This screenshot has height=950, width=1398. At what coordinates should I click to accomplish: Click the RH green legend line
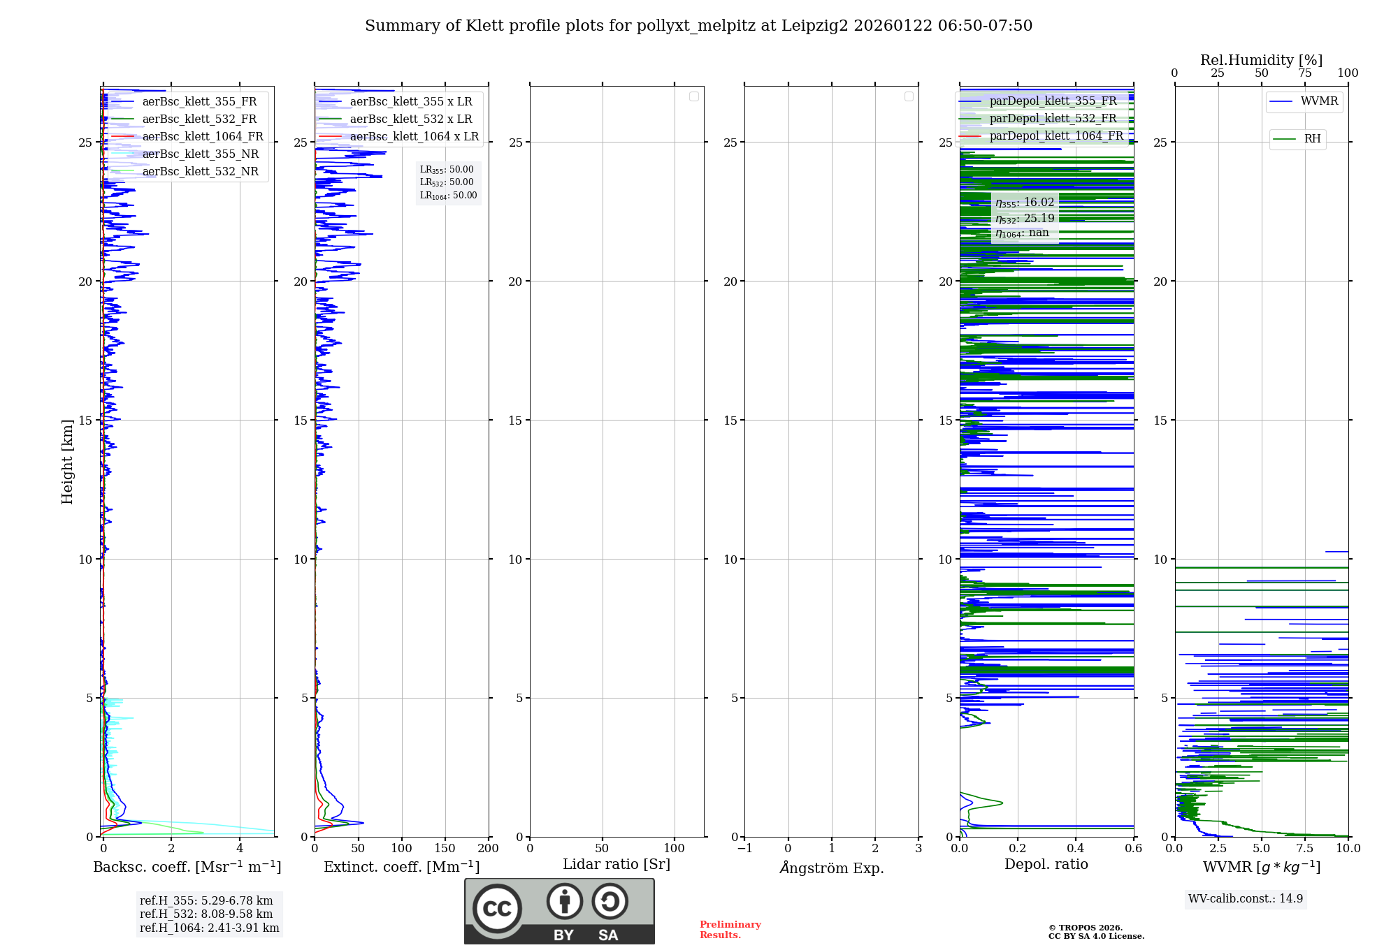pyautogui.click(x=1284, y=139)
